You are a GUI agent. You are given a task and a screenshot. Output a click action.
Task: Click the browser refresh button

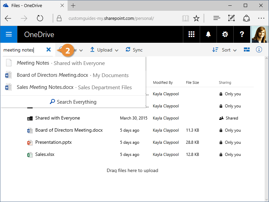coord(40,18)
